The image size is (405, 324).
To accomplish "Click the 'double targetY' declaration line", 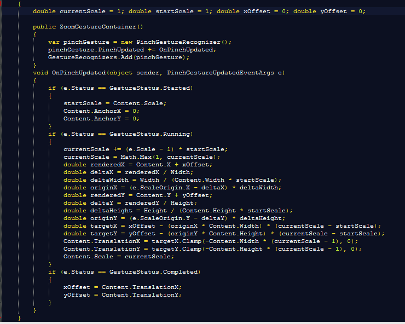I will tap(224, 234).
